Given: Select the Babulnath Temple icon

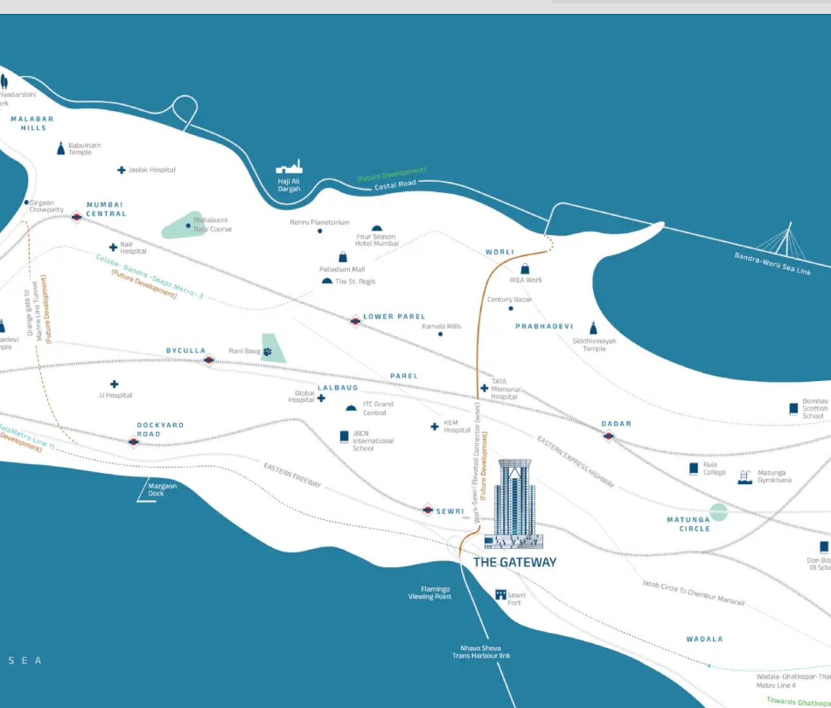Looking at the screenshot, I should click(x=61, y=148).
